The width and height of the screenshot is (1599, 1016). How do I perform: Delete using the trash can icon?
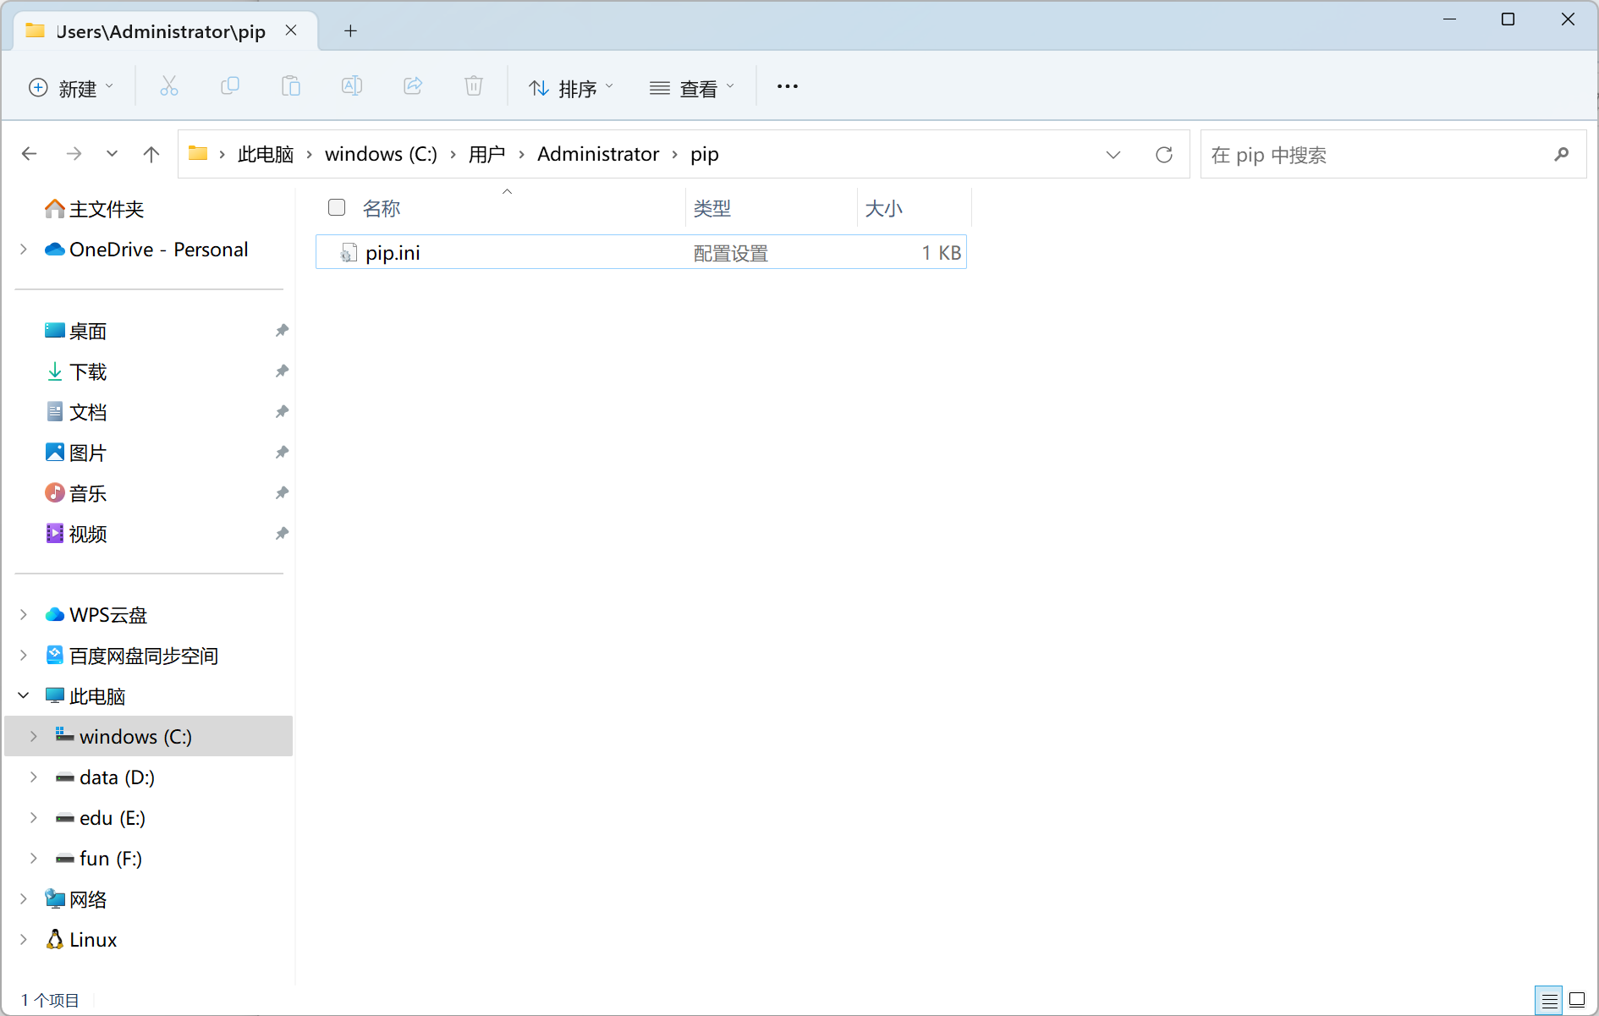[x=473, y=86]
